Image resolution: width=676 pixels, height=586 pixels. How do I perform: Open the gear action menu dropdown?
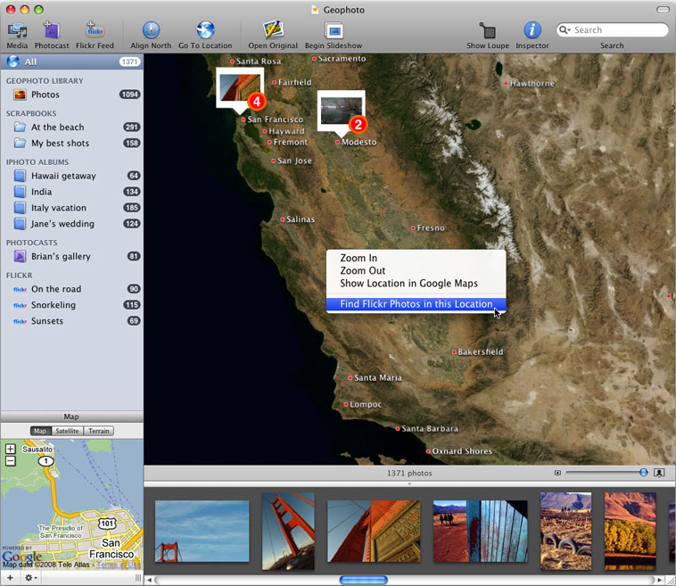30,578
